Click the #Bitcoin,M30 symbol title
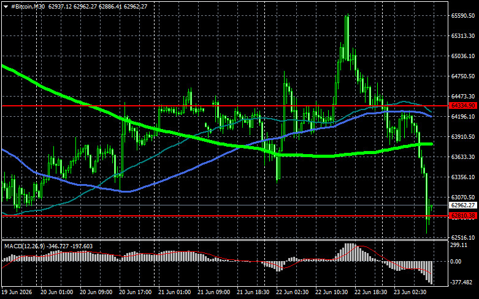The height and width of the screenshot is (299, 479). coord(28,6)
